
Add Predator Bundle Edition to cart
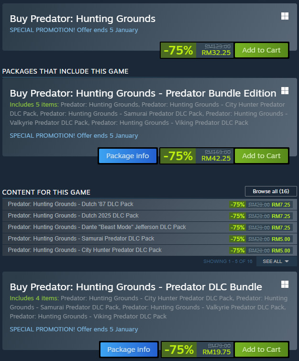(261, 156)
